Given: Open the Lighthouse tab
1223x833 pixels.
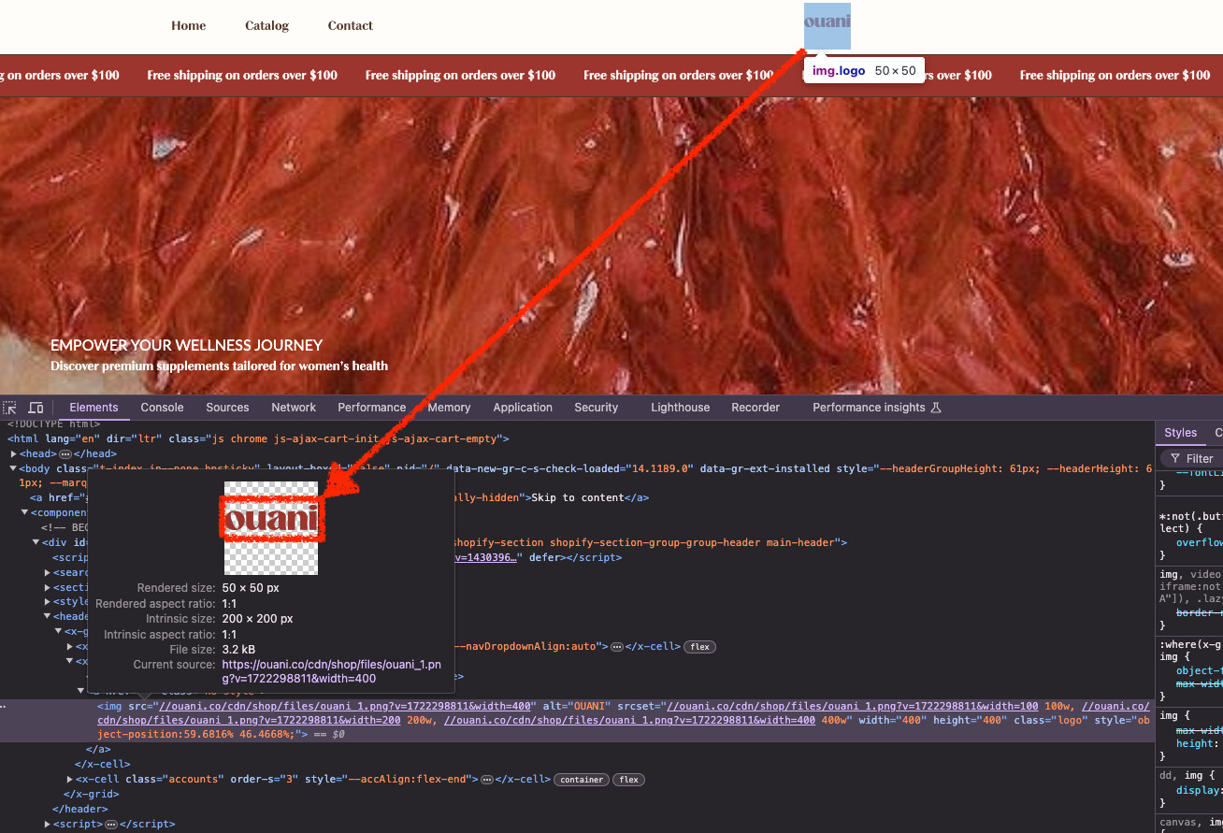Looking at the screenshot, I should coord(680,408).
